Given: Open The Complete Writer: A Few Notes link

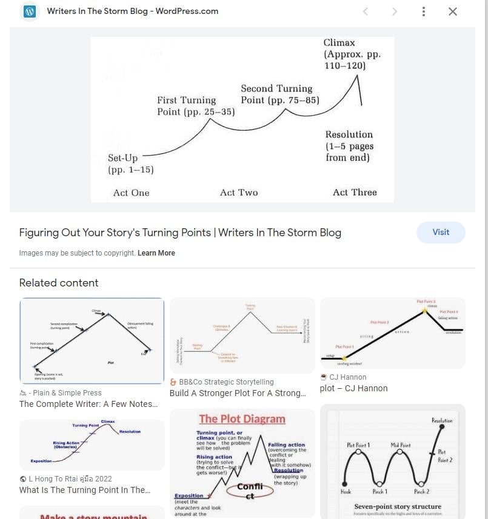Looking at the screenshot, I should [89, 404].
